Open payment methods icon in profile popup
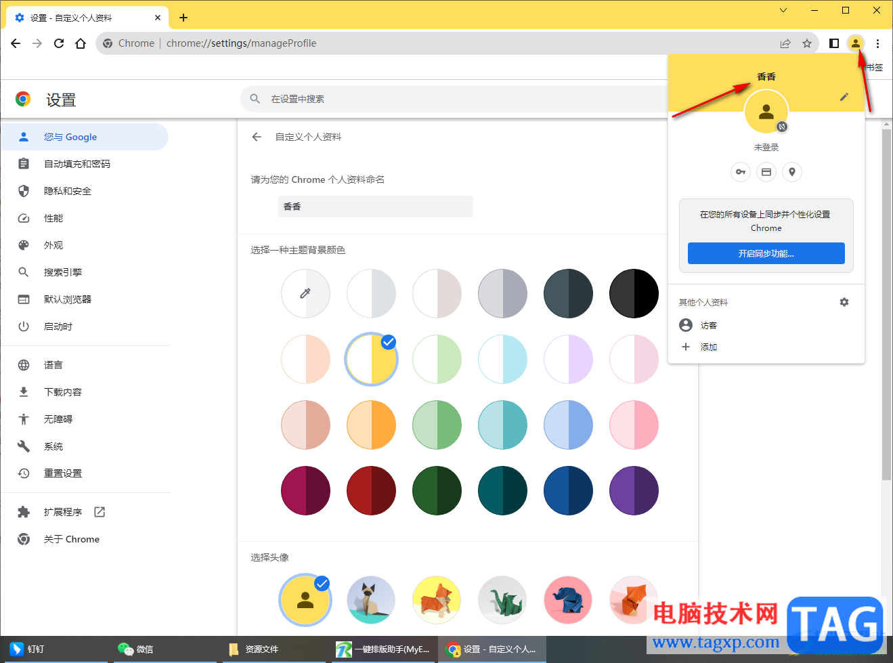 (x=766, y=172)
